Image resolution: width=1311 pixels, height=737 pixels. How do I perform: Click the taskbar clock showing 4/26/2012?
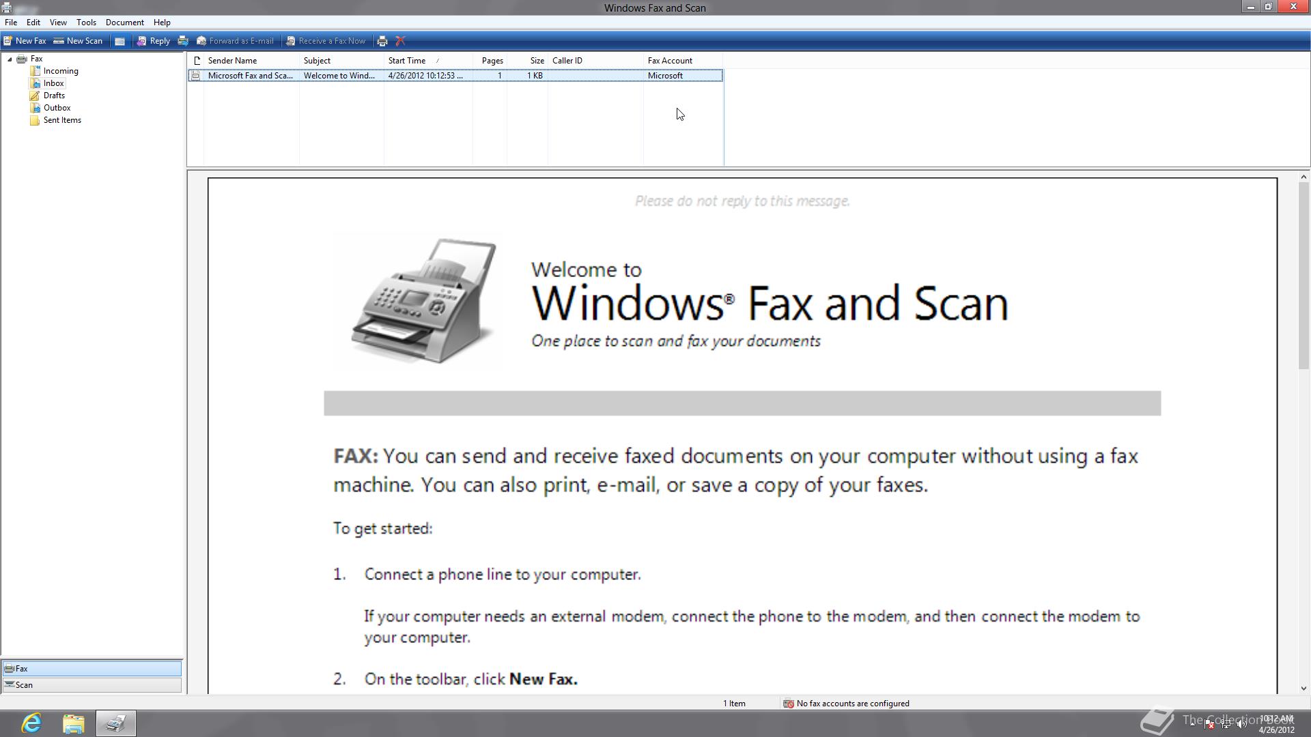tap(1276, 724)
